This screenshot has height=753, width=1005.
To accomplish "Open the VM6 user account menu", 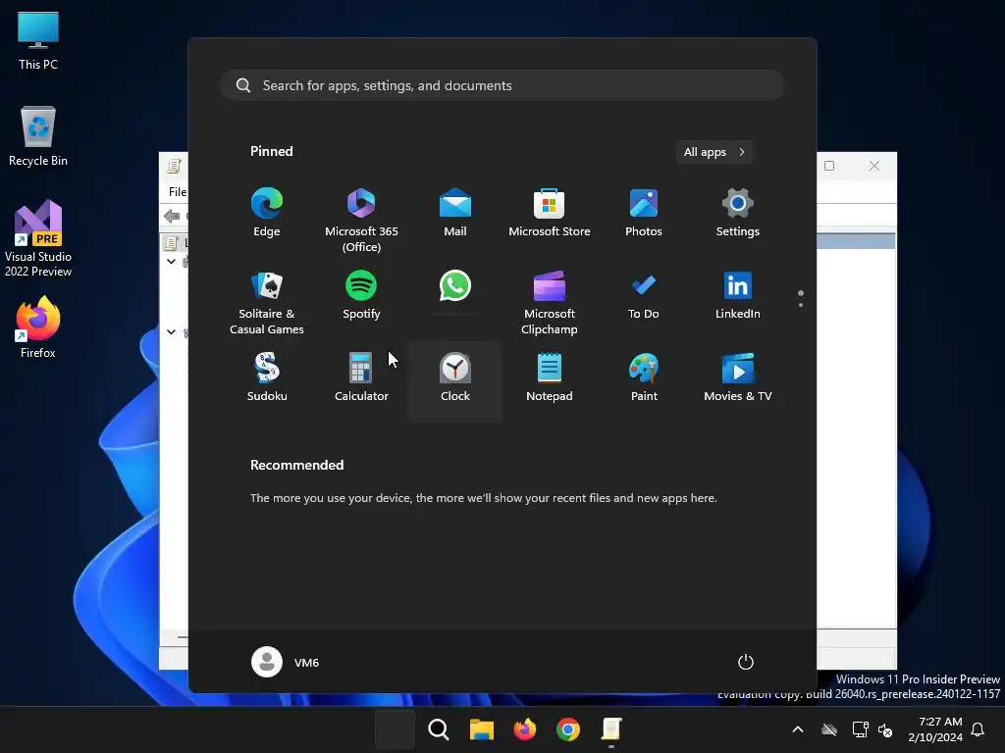I will click(x=286, y=662).
